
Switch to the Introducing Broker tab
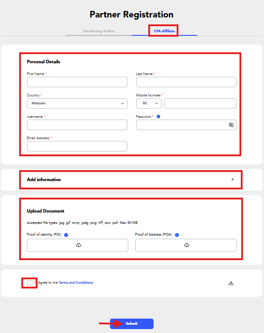pyautogui.click(x=99, y=31)
